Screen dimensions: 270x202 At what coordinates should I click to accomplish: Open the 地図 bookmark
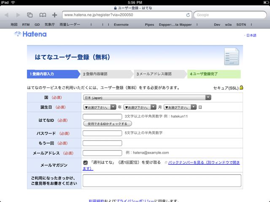click(x=14, y=24)
